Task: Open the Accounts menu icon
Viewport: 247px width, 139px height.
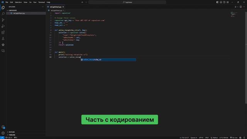Action: 3,127
